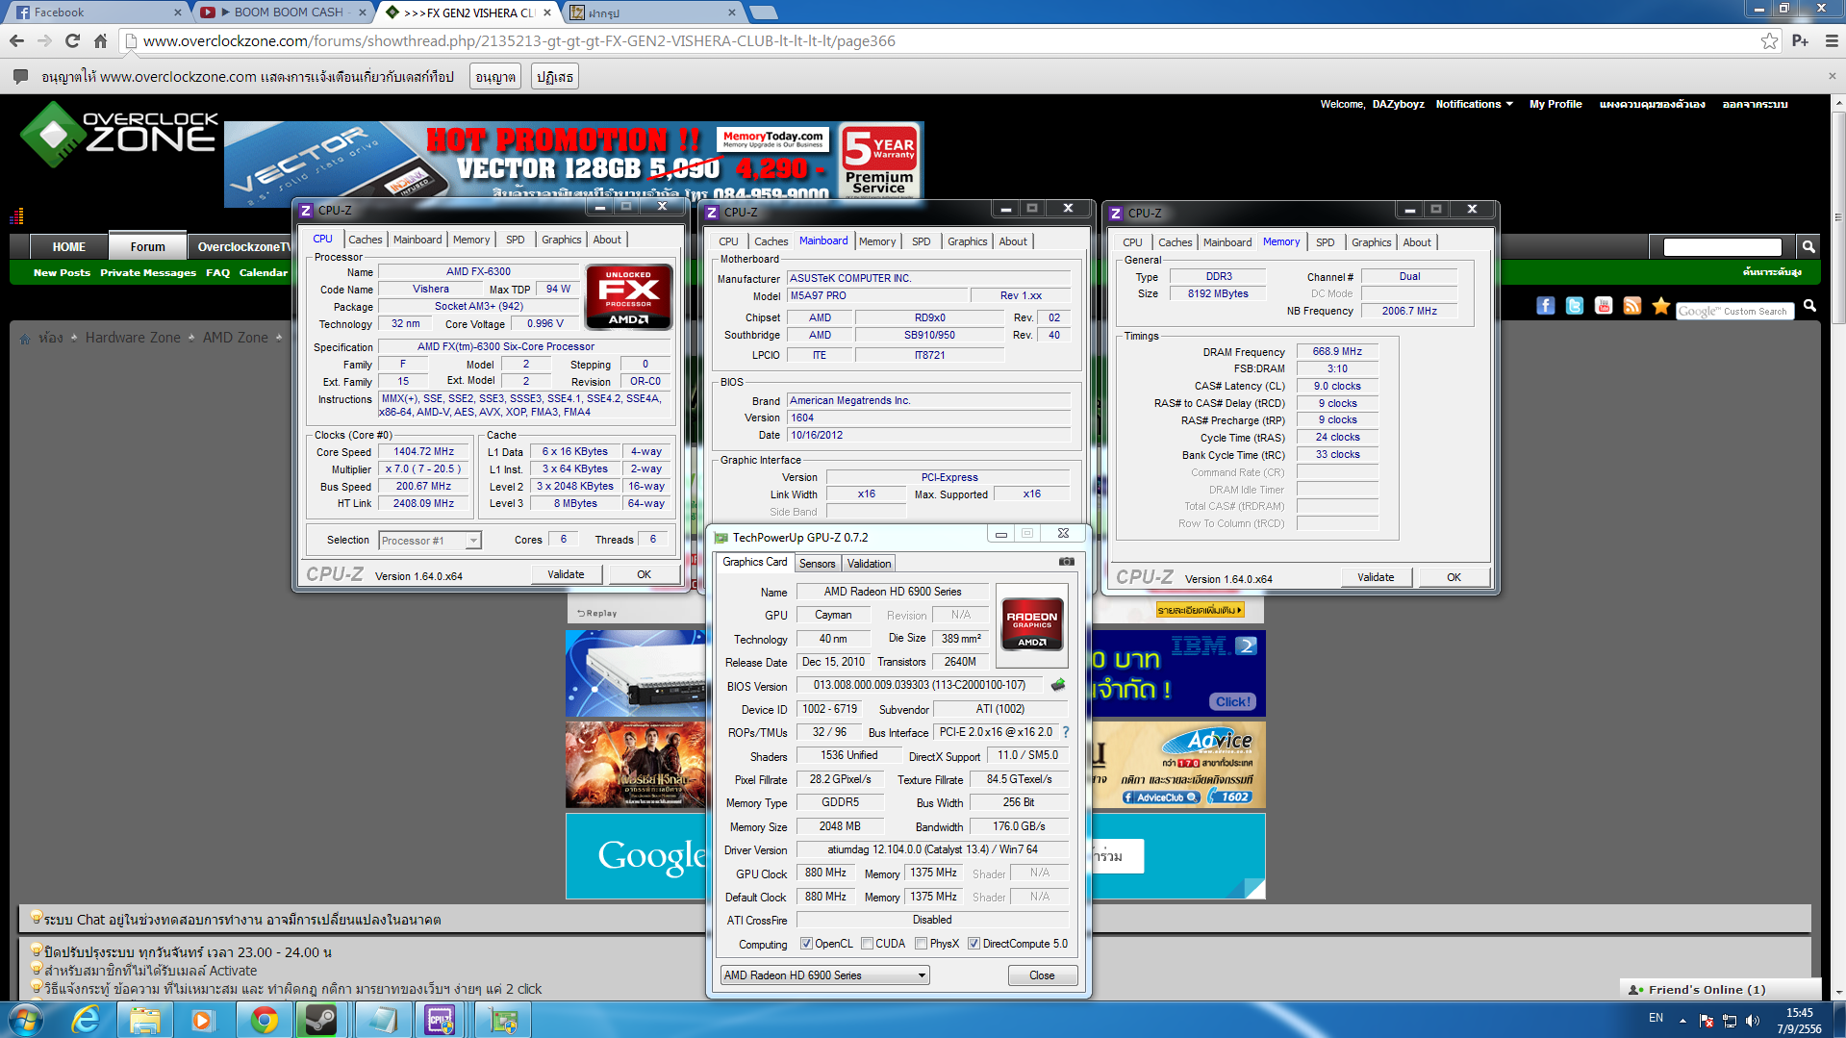Viewport: 1846px width, 1038px height.
Task: Click OK in the right CPU-Z window
Action: click(1454, 577)
